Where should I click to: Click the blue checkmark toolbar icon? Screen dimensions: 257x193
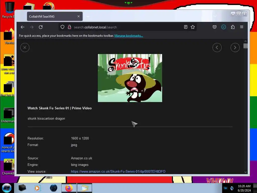(x=224, y=27)
